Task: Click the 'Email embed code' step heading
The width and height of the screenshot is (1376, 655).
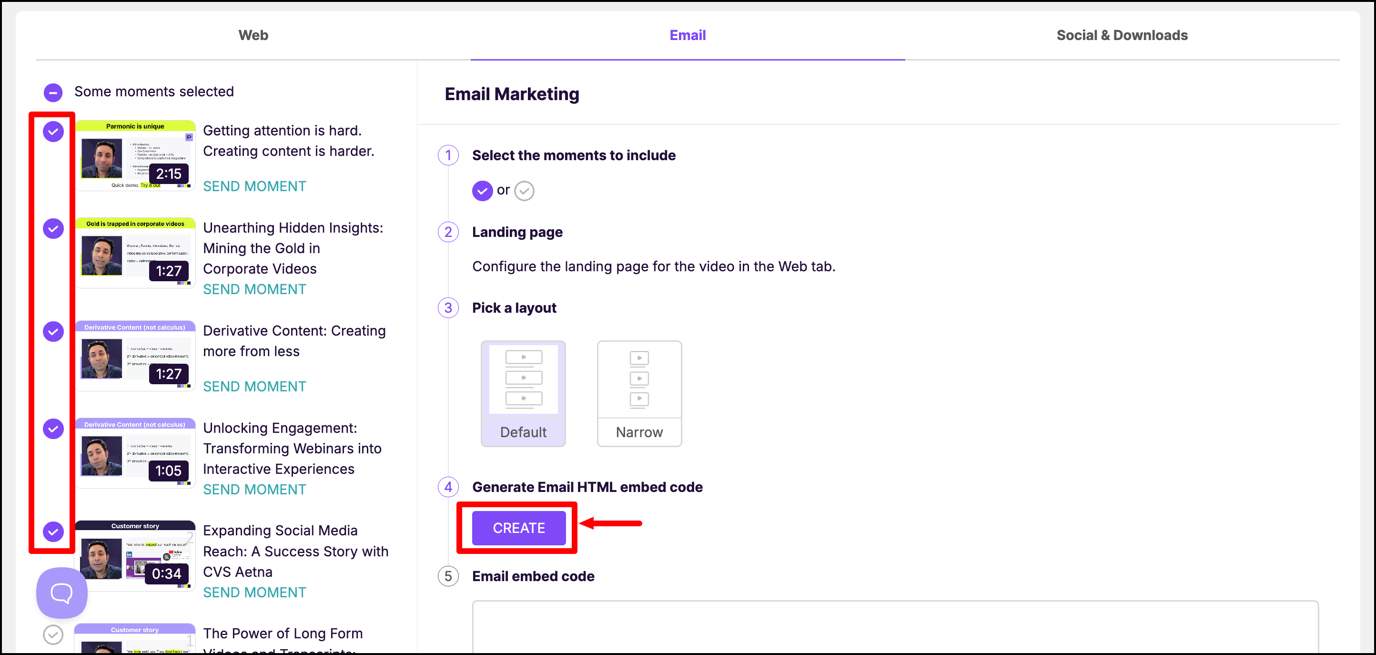Action: (x=533, y=576)
